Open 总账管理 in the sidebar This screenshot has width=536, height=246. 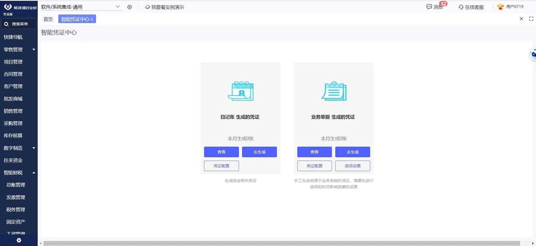(16, 185)
